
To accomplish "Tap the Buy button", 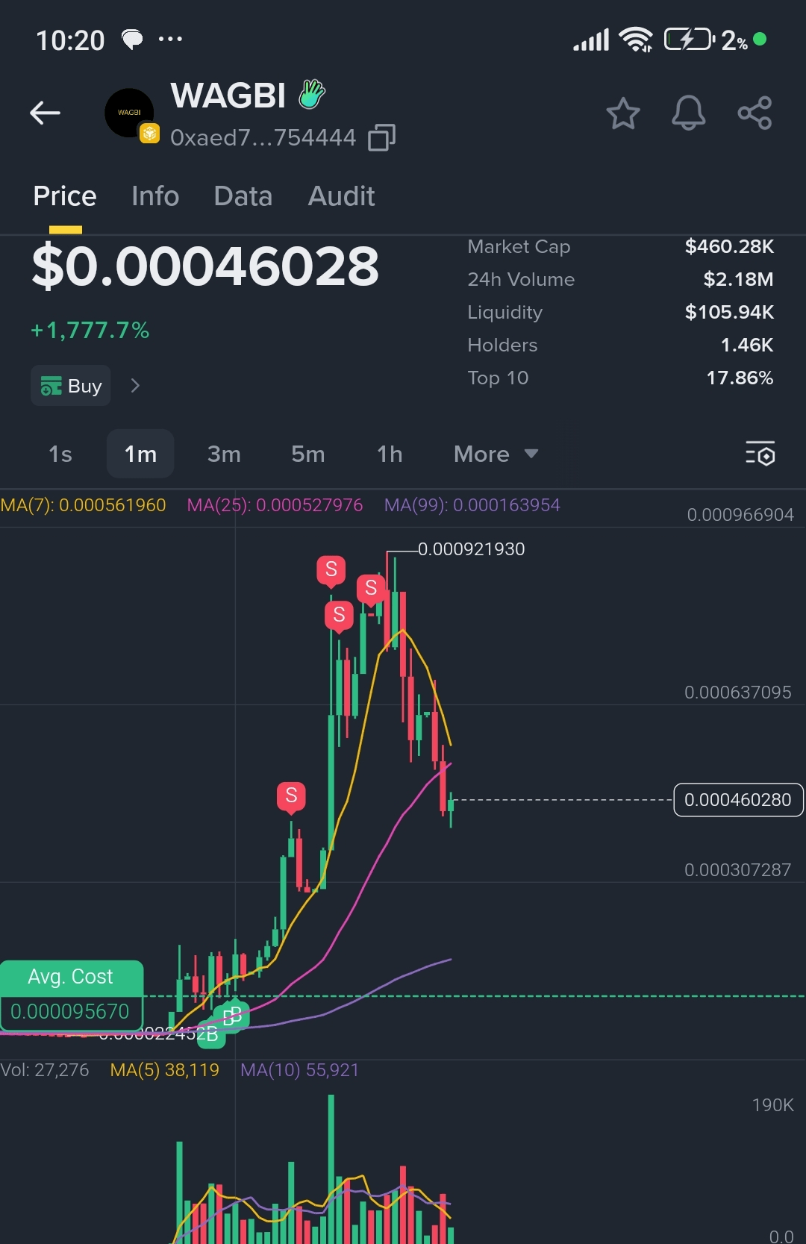I will click(71, 386).
